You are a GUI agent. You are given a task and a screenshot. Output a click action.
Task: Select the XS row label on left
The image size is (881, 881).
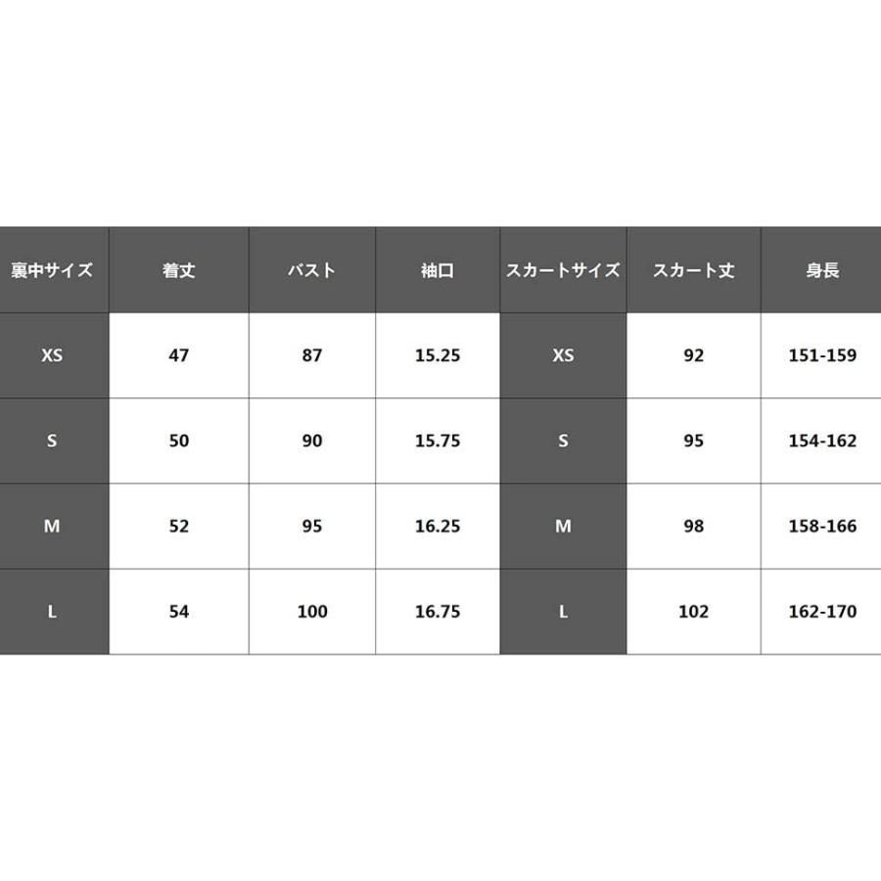53,355
